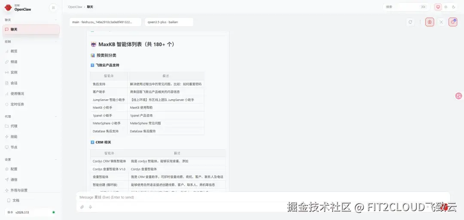
Task: Toggle the red highlighted thinking button
Action: tap(430, 22)
